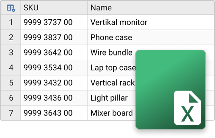
Task: Select the Wire bundle name cell
Action: pos(111,53)
